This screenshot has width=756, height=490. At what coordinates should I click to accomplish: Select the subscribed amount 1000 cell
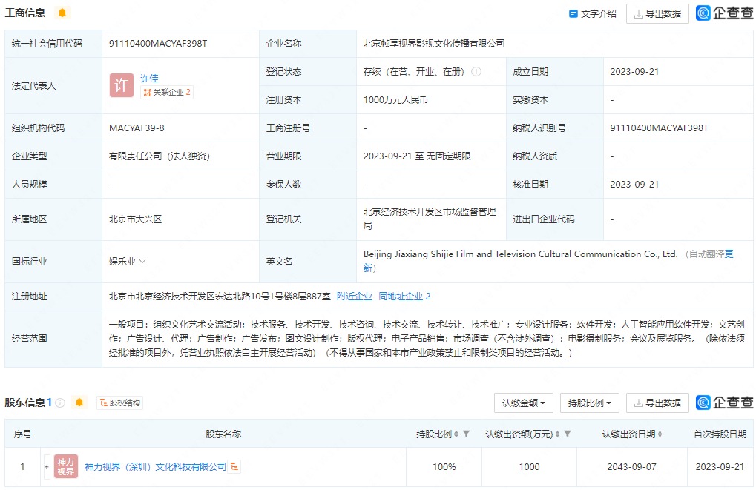(x=529, y=466)
